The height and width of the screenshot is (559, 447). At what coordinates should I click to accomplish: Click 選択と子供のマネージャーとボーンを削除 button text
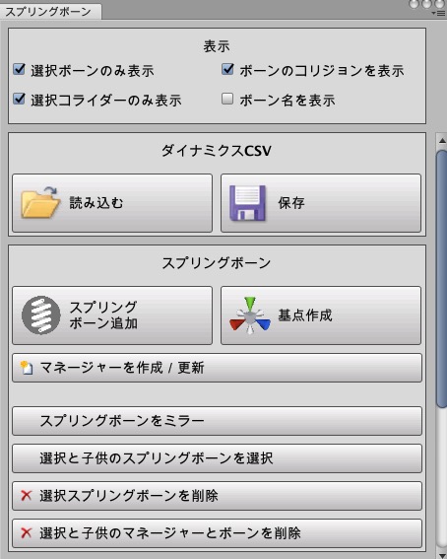[x=170, y=533]
